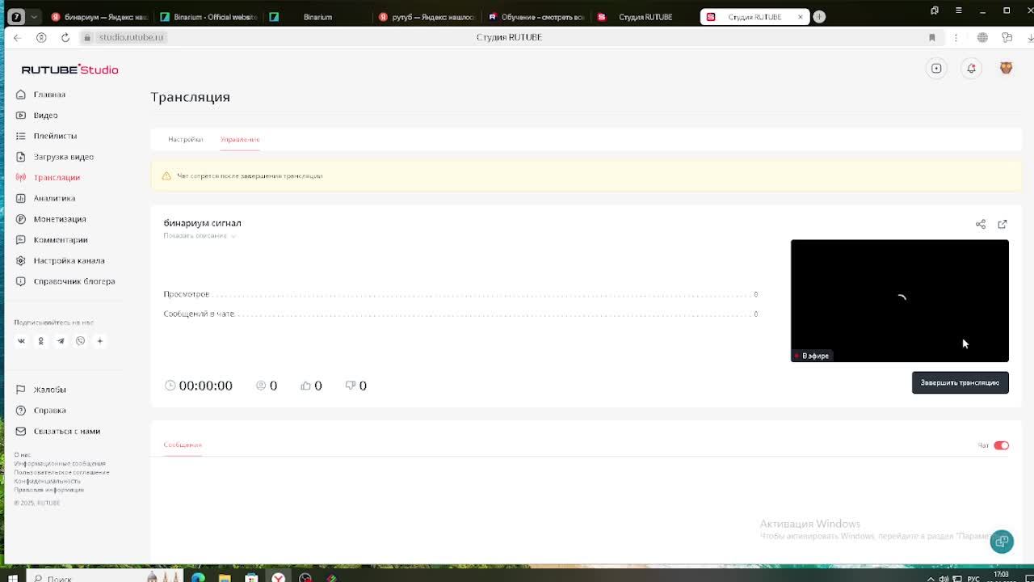
Task: Open Аналитика section
Action: [54, 198]
